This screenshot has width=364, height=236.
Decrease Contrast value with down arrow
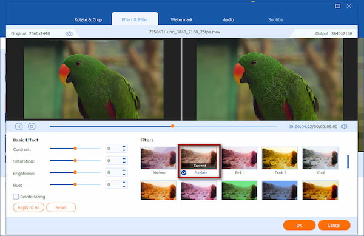(124, 150)
